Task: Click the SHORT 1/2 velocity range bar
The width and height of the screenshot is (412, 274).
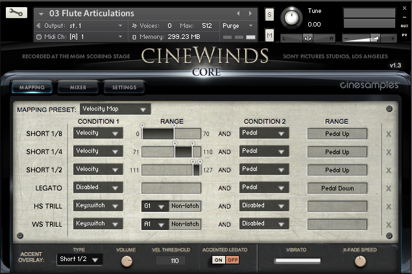Action: tap(171, 170)
